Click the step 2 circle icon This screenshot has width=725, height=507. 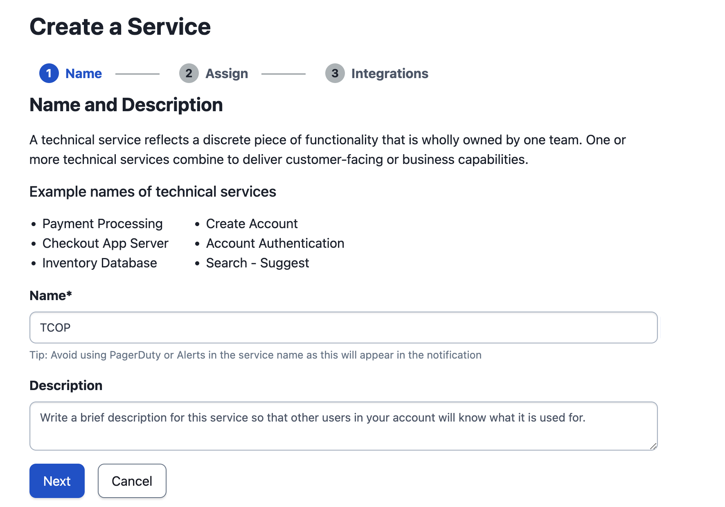pyautogui.click(x=189, y=74)
